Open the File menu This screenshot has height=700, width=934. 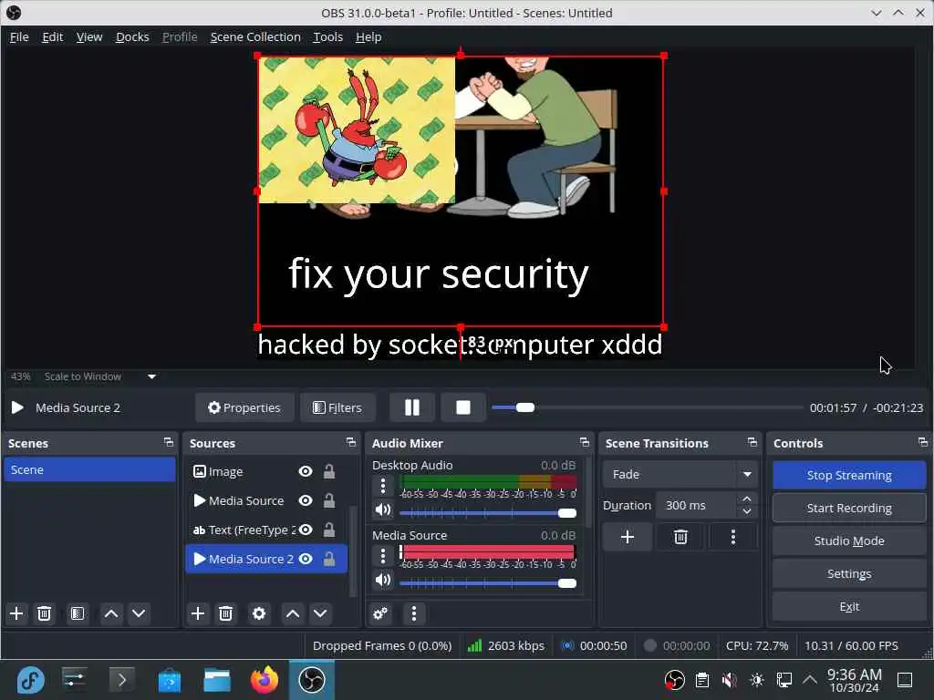coord(19,36)
